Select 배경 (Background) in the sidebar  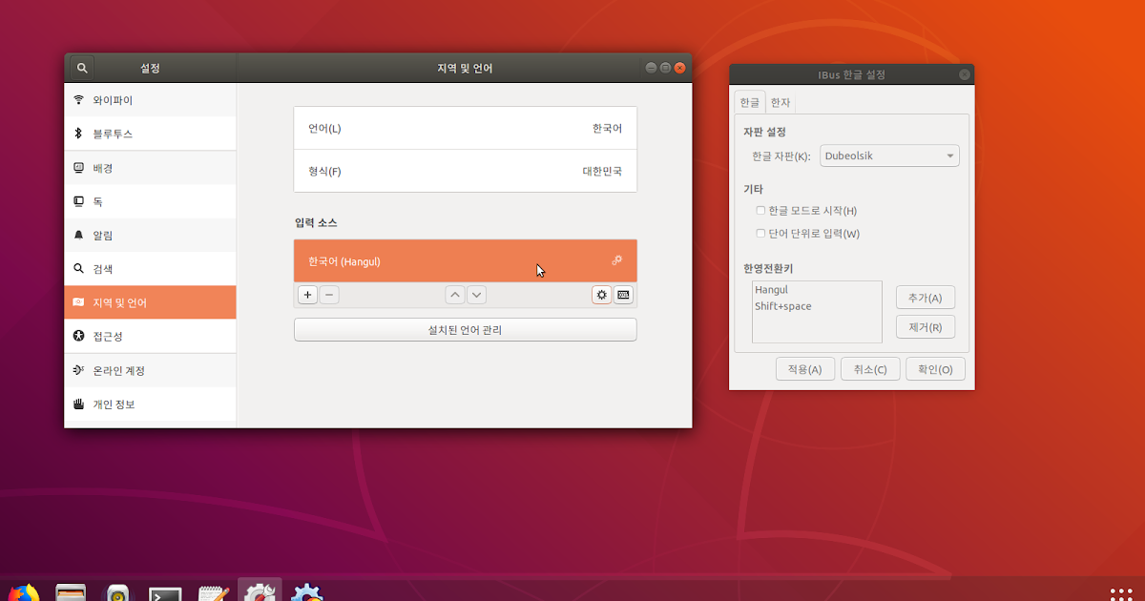(x=150, y=168)
